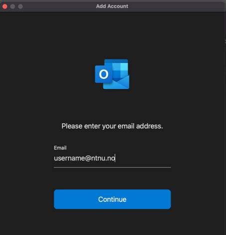Click the Add Account window title
Screen dimensions: 226x235
click(112, 6)
